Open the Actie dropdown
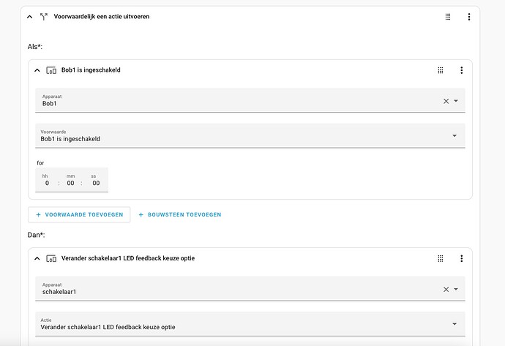Image resolution: width=505 pixels, height=346 pixels. coord(250,324)
